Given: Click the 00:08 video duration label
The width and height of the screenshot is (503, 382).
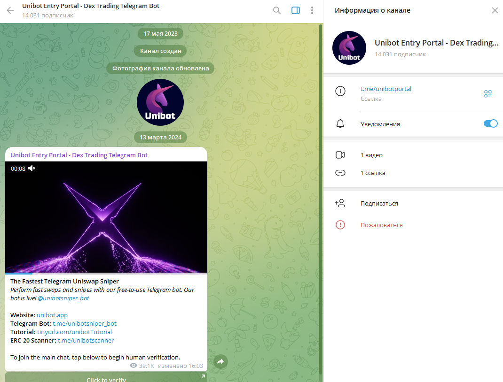Looking at the screenshot, I should [18, 169].
